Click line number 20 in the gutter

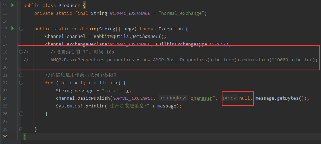pyautogui.click(x=5, y=67)
